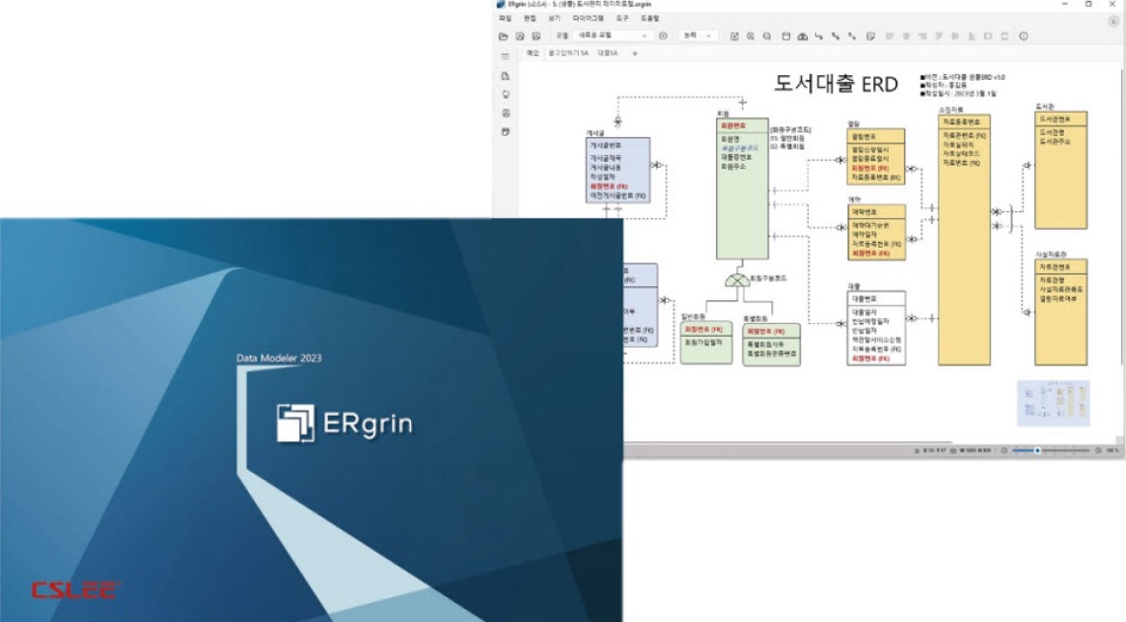This screenshot has height=622, width=1126.
Task: Switch to the 메인 diagram tab
Action: [532, 53]
